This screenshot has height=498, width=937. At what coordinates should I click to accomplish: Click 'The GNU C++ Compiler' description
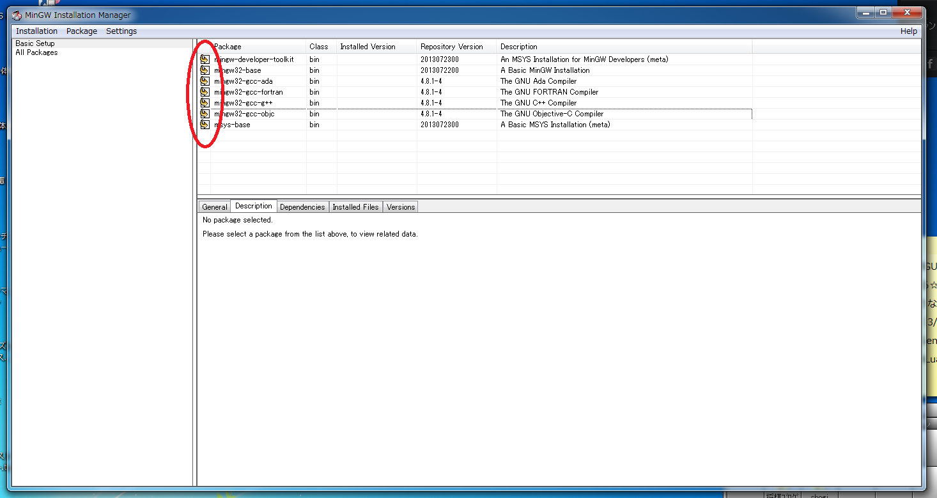(539, 103)
